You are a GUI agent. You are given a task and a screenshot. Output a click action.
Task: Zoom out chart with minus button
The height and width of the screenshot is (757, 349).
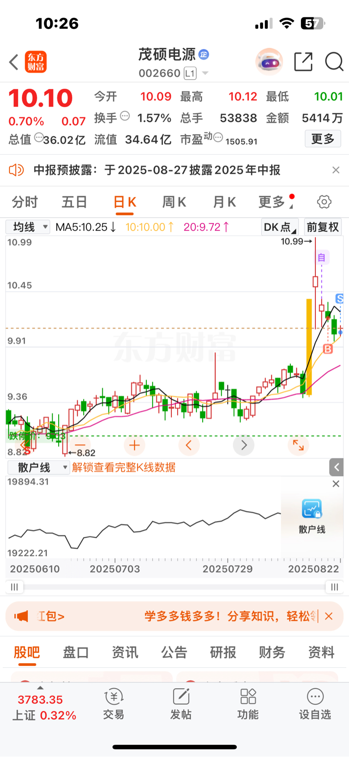tap(80, 445)
